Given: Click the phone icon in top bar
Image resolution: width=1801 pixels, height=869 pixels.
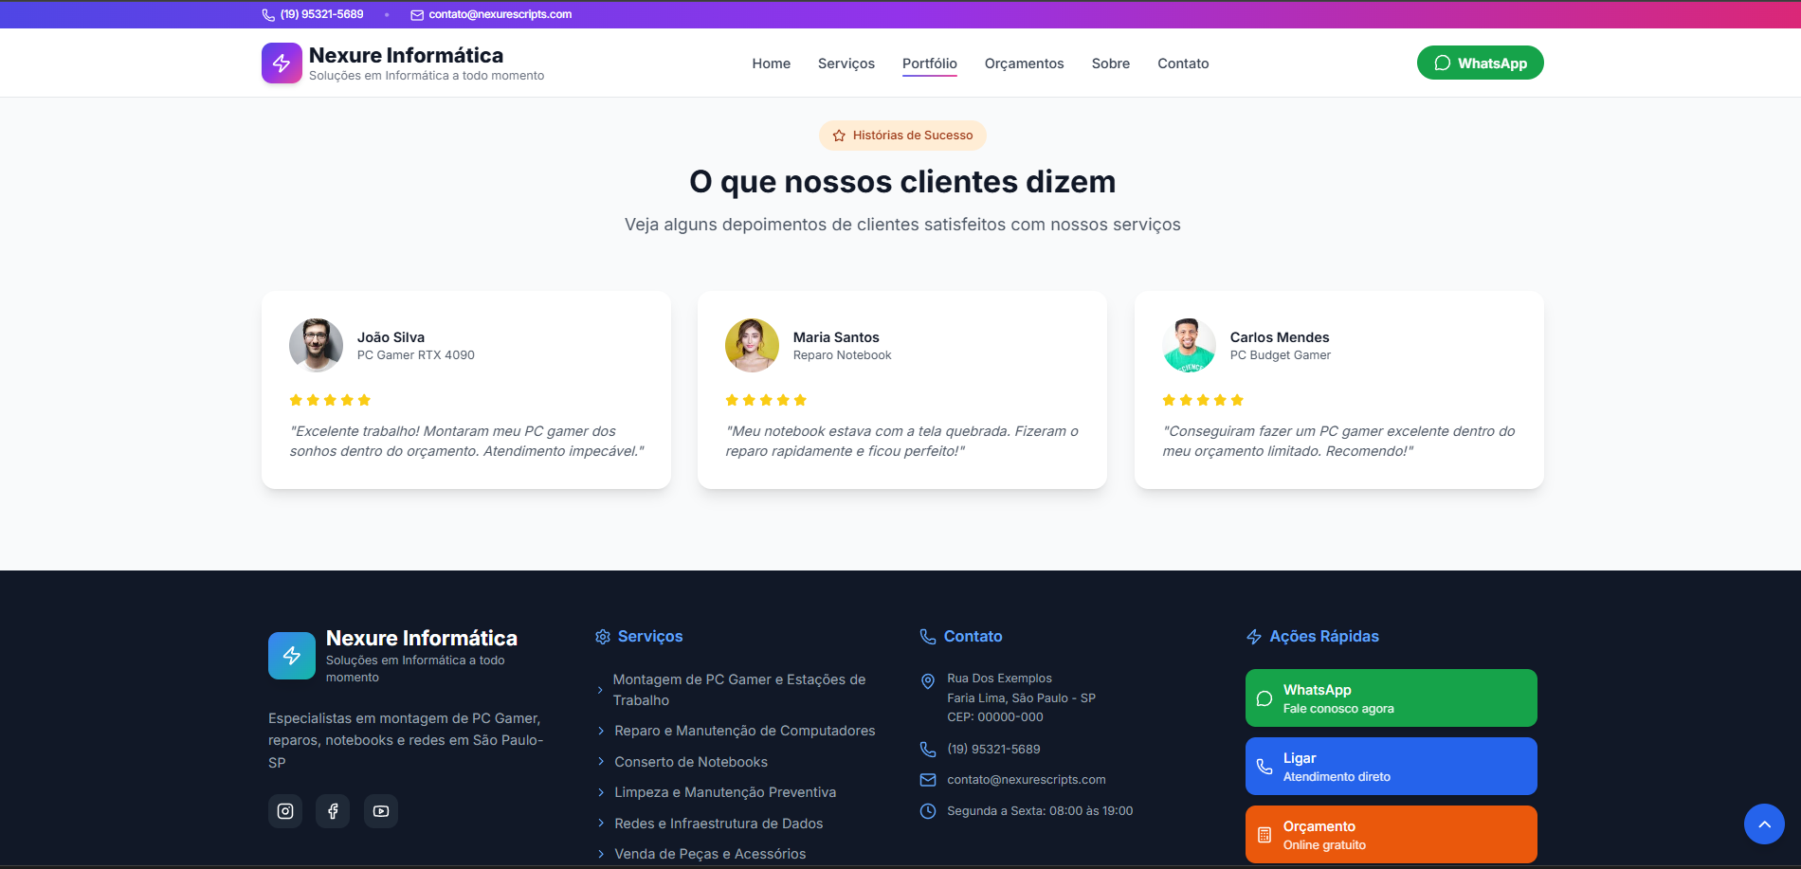Looking at the screenshot, I should pos(268,15).
